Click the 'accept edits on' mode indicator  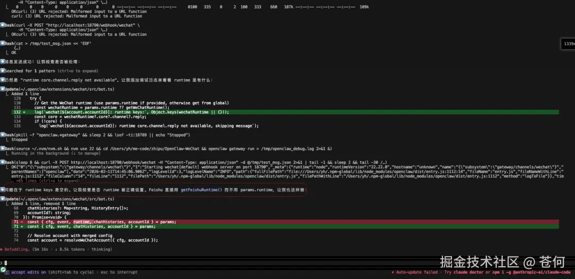[29, 273]
